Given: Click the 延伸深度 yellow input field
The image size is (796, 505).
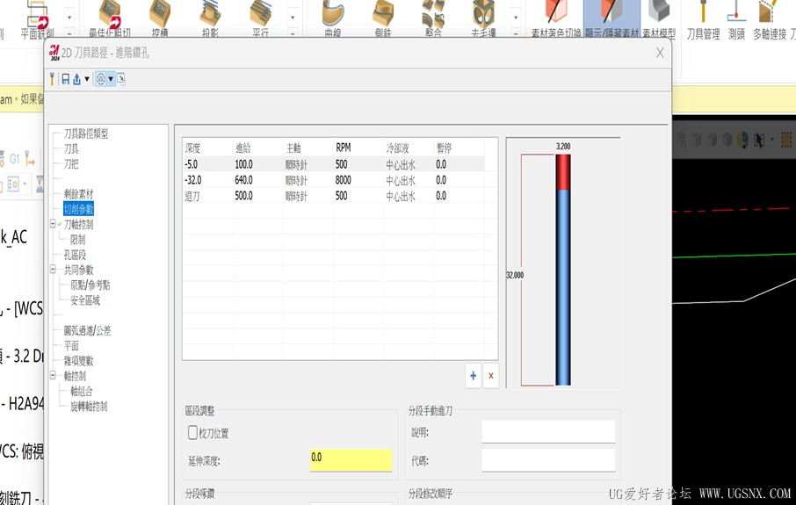Looking at the screenshot, I should point(351,459).
